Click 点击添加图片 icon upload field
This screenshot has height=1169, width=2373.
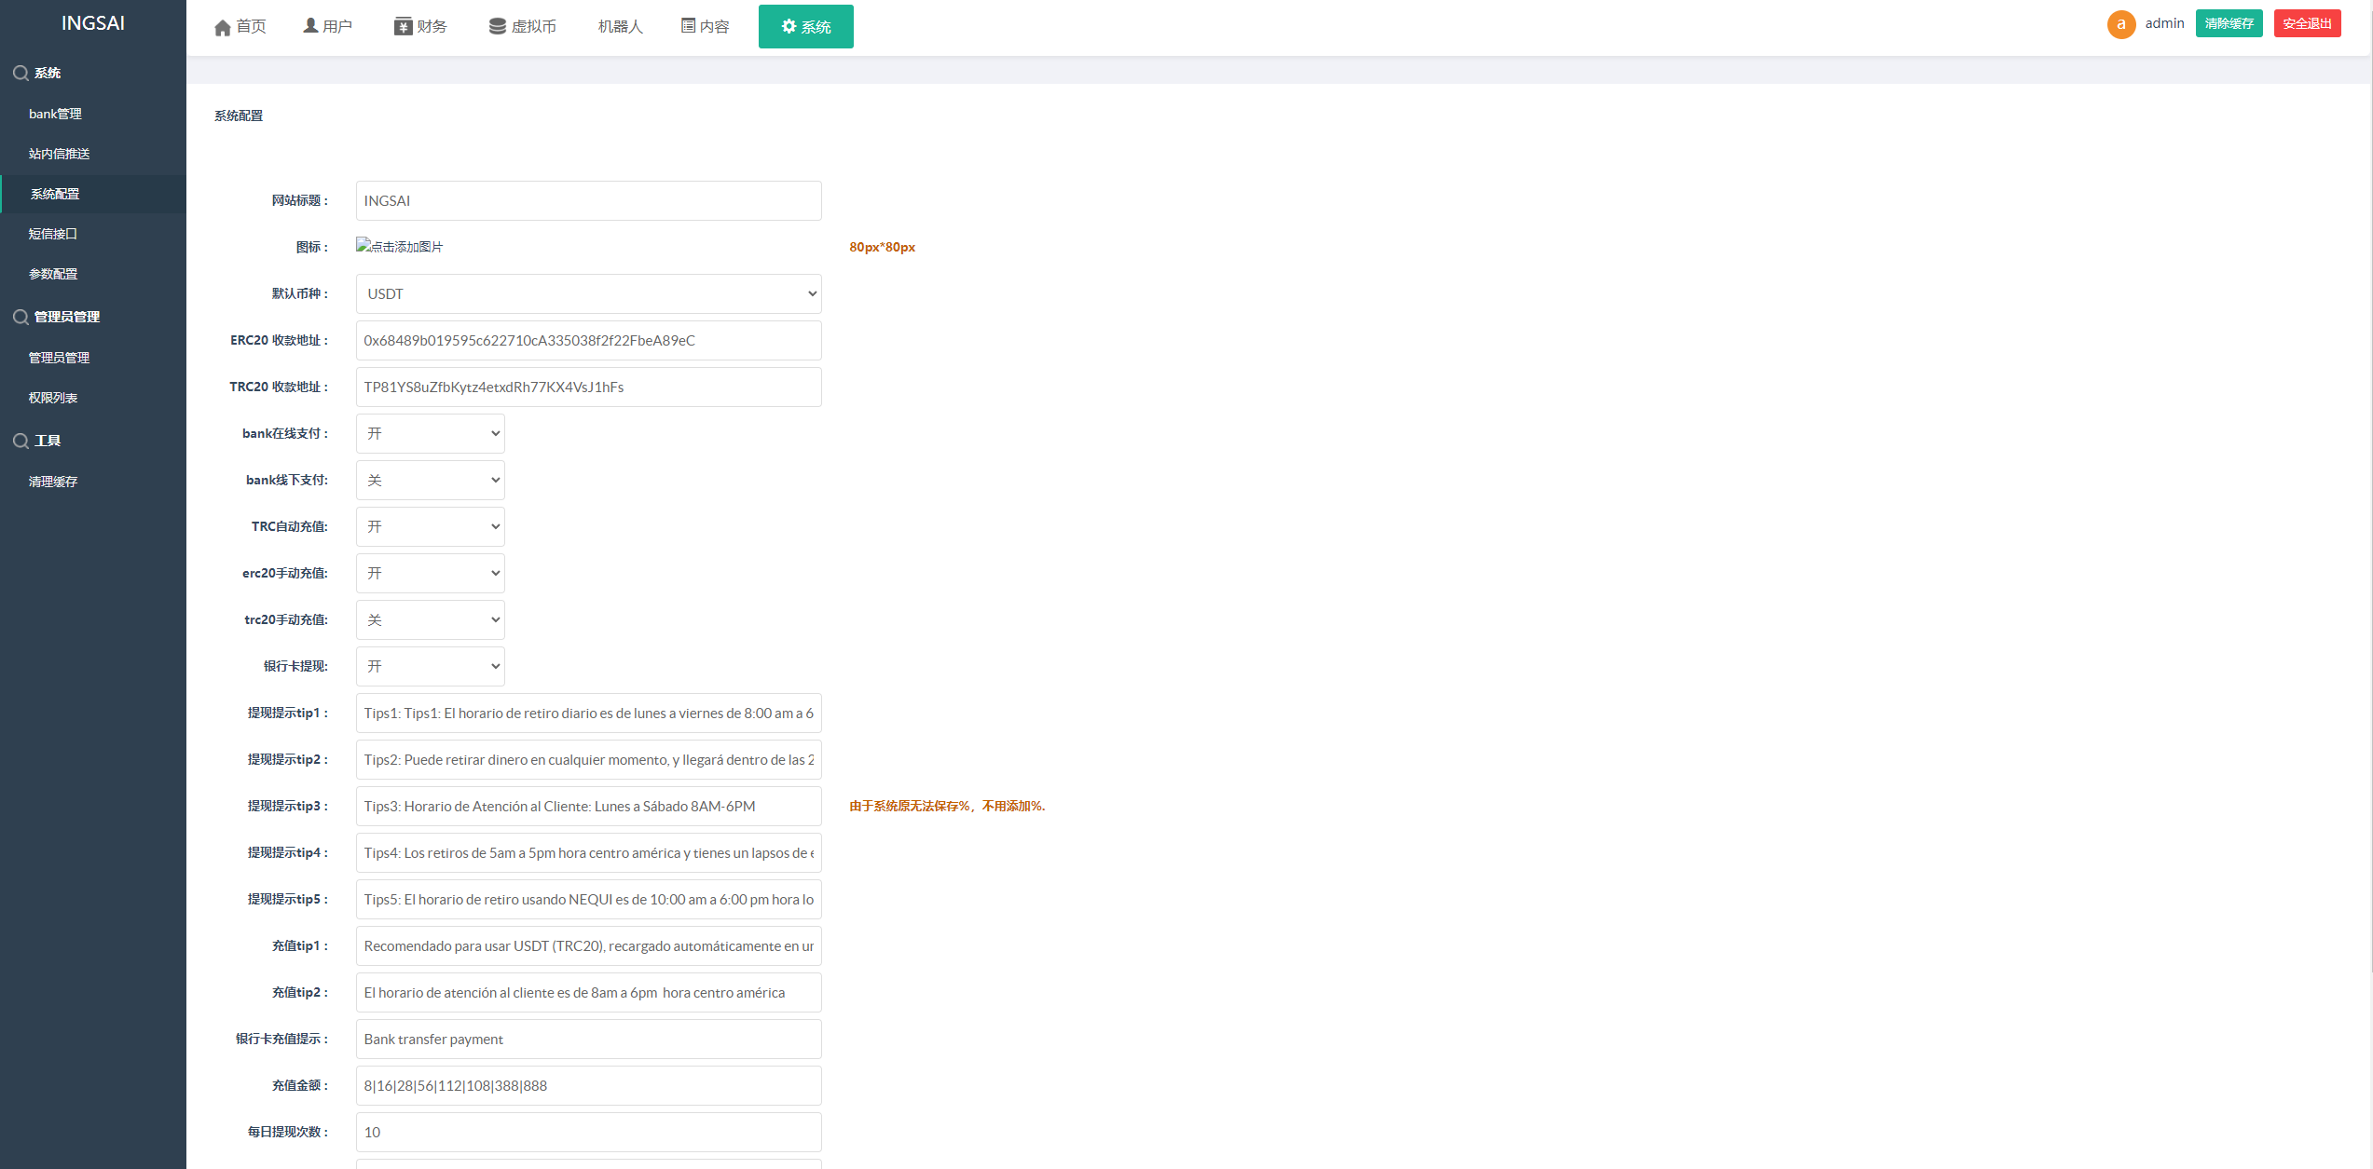click(401, 245)
